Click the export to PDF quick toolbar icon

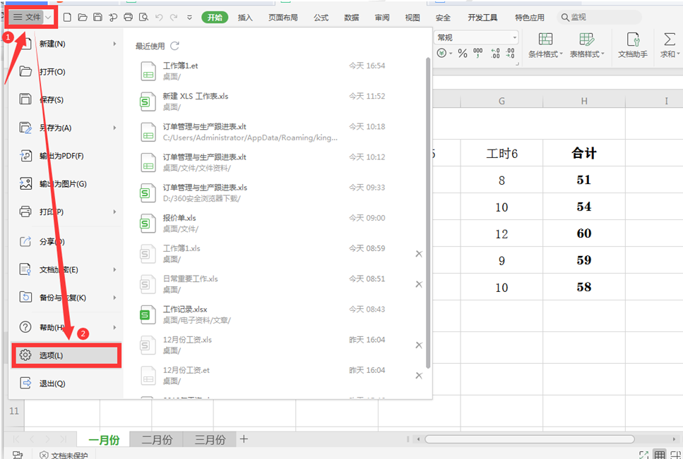click(113, 18)
